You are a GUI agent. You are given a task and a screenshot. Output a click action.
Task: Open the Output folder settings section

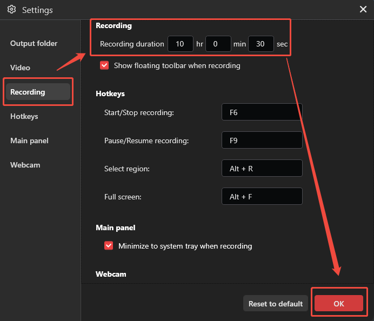[34, 43]
